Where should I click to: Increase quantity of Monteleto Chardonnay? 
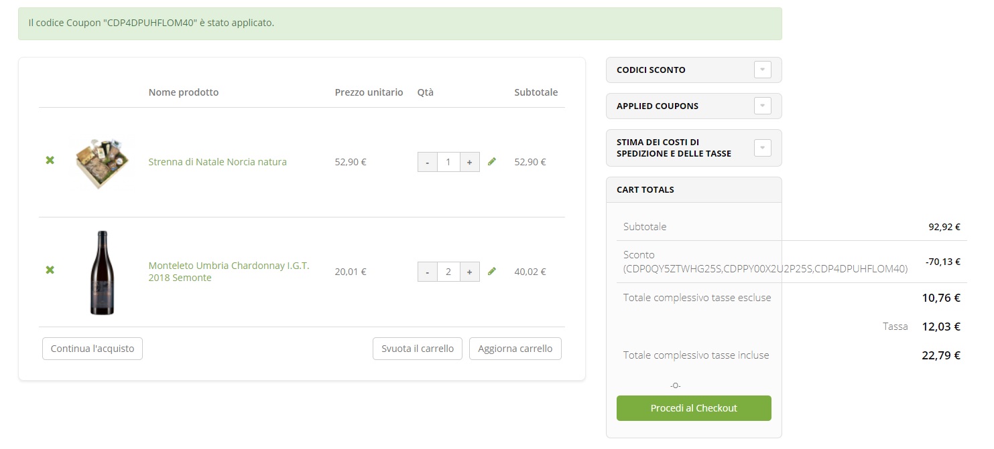click(469, 271)
